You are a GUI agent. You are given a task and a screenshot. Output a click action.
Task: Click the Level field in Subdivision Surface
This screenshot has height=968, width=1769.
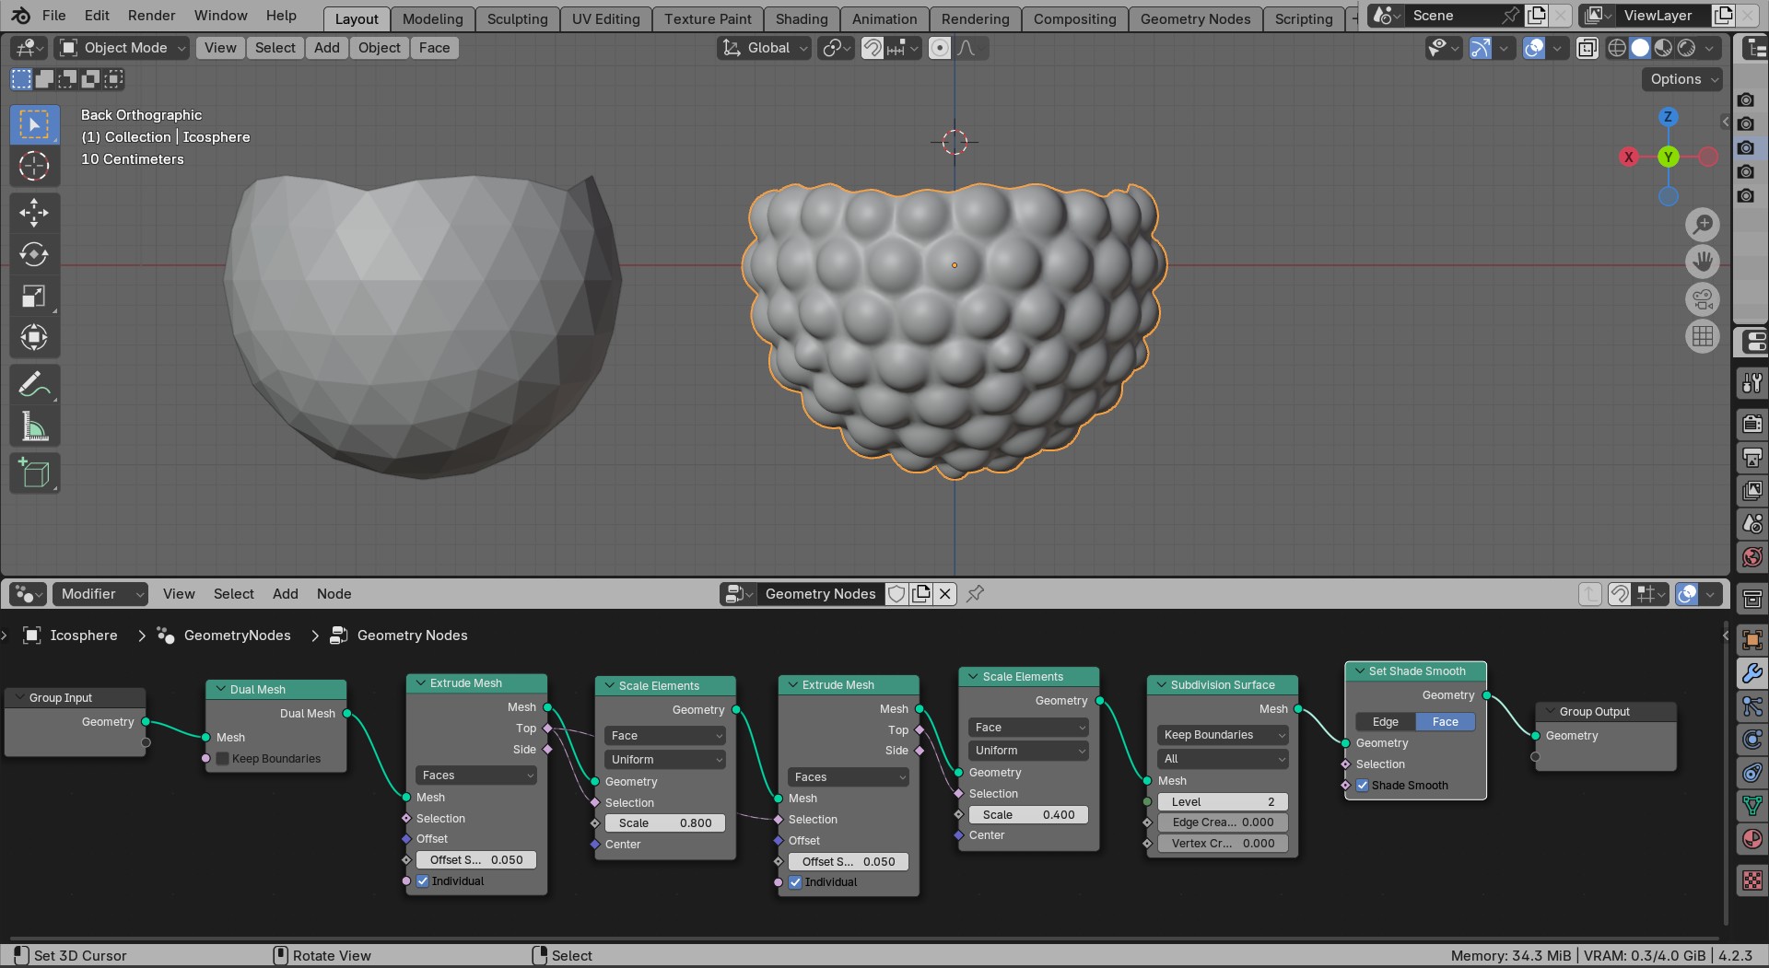click(x=1222, y=802)
